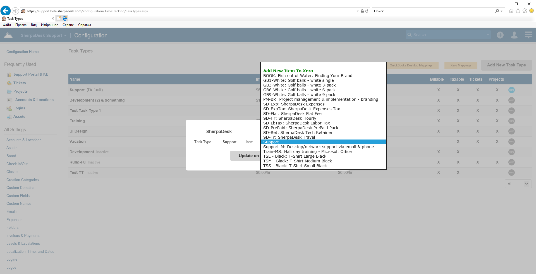Click the Xero icon in Support row
This screenshot has width=536, height=274.
(511, 90)
